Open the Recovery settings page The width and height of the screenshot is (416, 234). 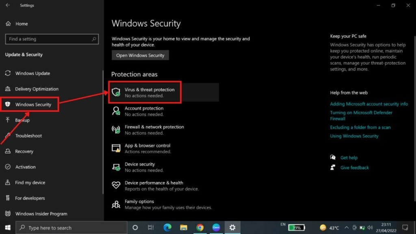[x=24, y=151]
